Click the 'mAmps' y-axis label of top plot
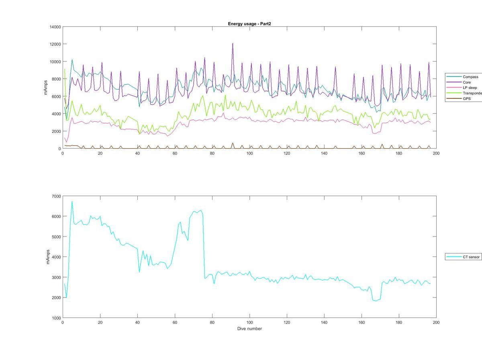 click(47, 88)
